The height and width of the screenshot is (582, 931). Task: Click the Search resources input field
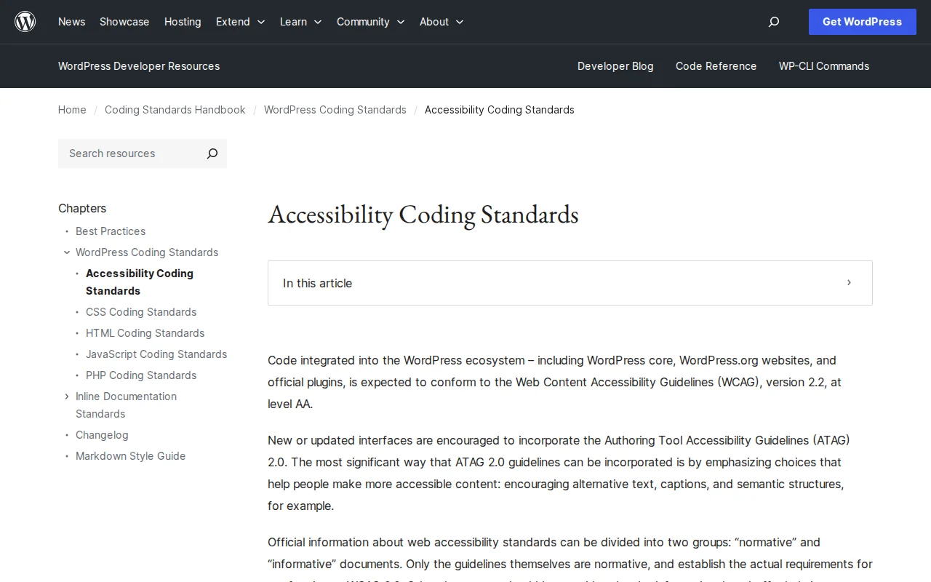coord(124,154)
